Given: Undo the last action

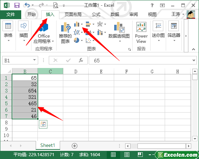Looking at the screenshot, I should tap(27, 5).
